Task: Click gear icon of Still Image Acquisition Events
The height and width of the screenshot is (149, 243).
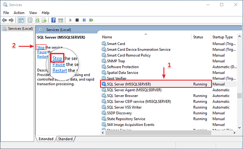Action: pyautogui.click(x=104, y=124)
